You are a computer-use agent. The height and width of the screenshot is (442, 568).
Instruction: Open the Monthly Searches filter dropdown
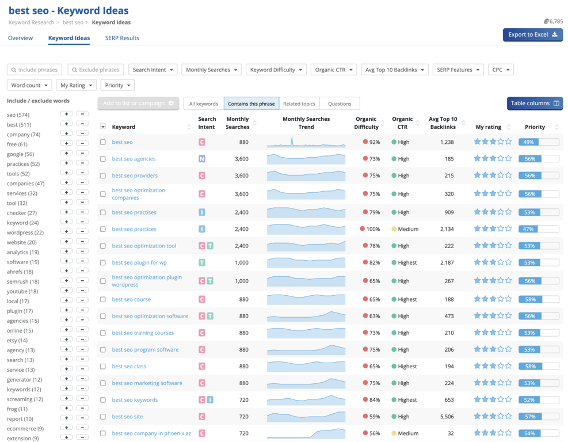[x=212, y=70]
